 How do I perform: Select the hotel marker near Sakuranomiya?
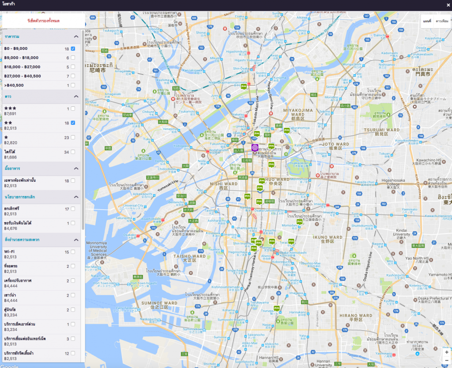286,131
